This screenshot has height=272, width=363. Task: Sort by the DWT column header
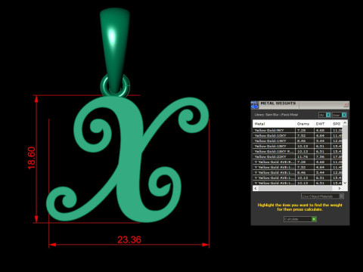tap(322, 124)
